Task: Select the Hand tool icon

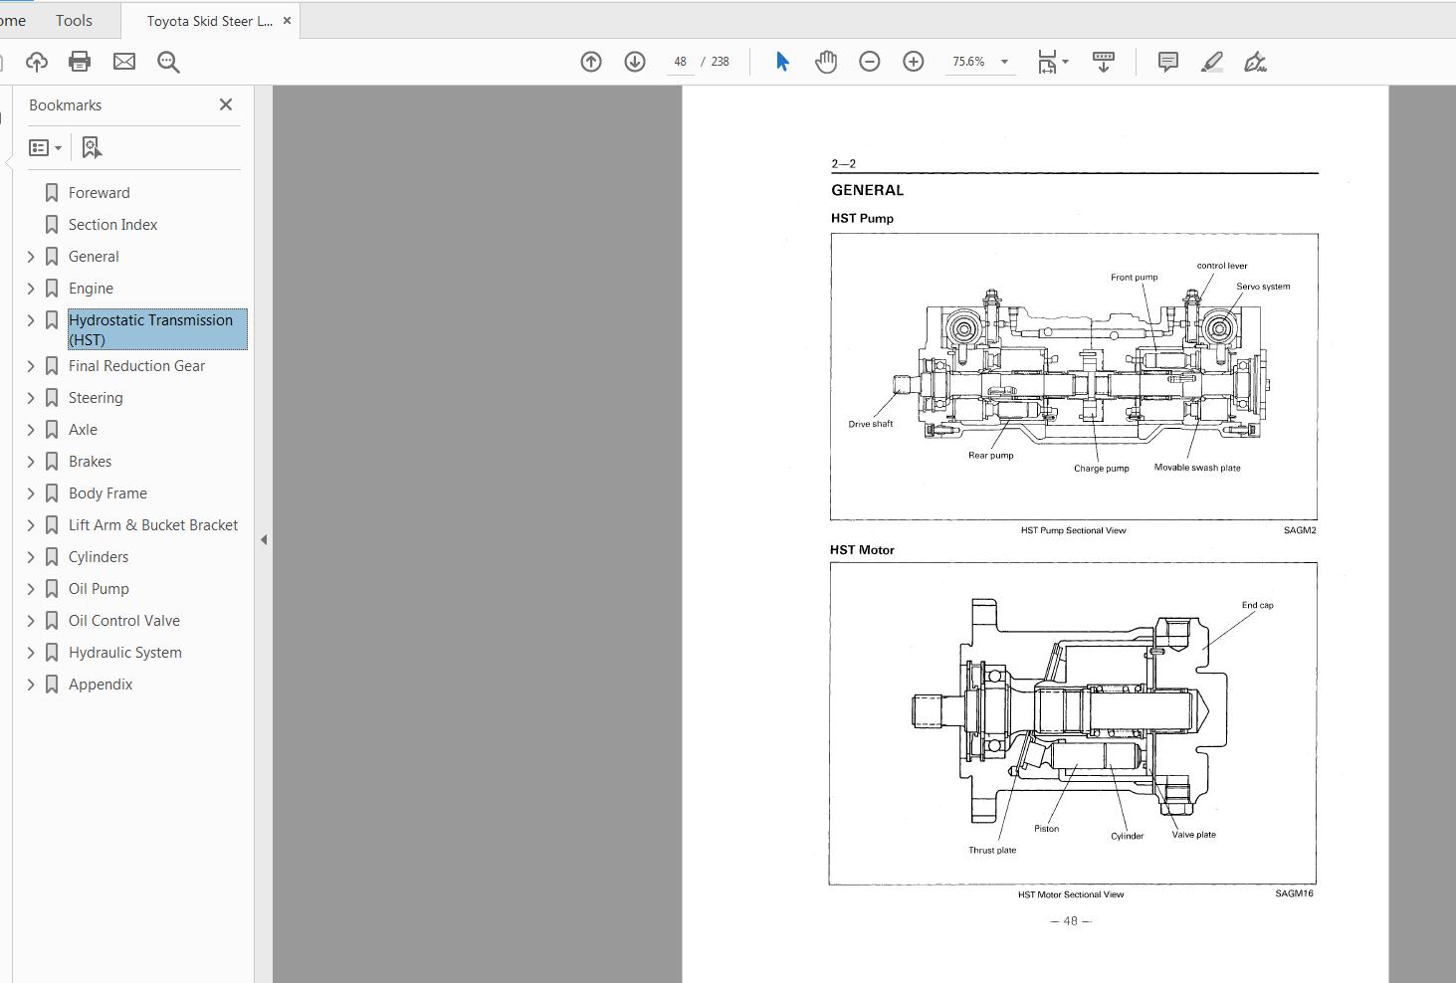Action: pos(826,61)
